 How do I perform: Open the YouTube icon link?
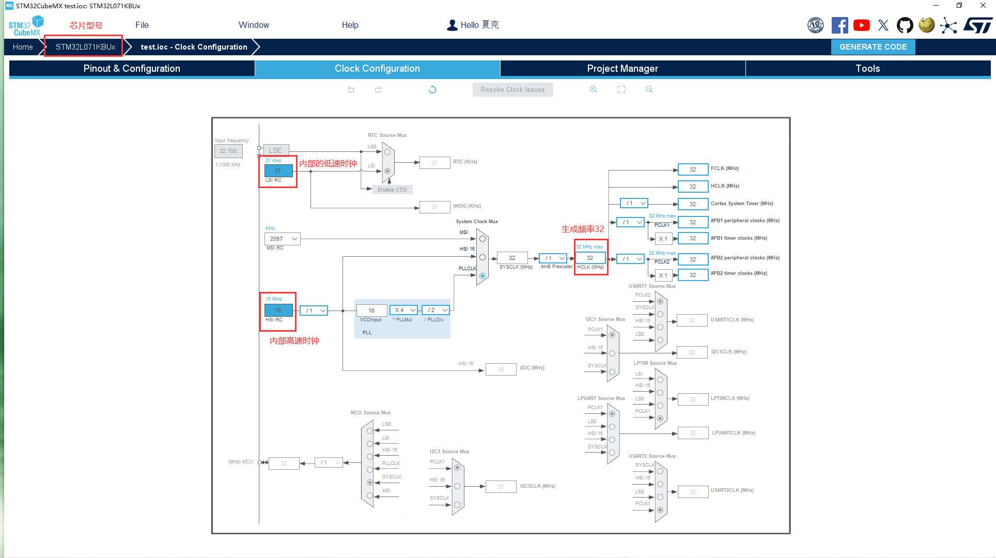tap(861, 25)
